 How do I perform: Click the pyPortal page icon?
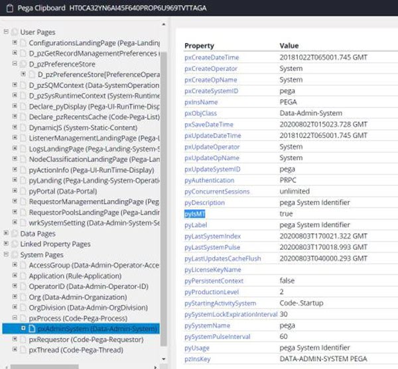click(23, 191)
